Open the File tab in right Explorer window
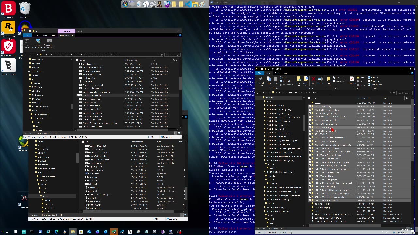 click(259, 73)
